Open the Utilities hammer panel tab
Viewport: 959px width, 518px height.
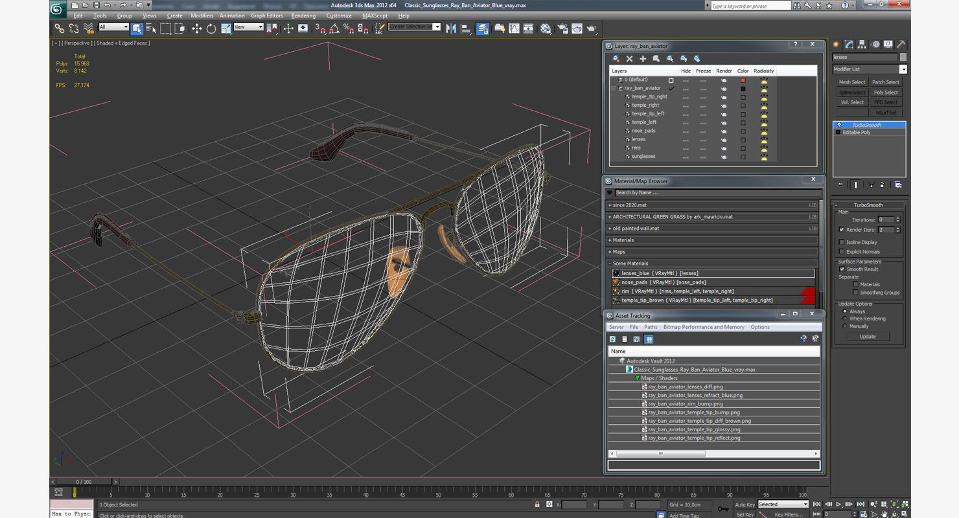[x=901, y=45]
